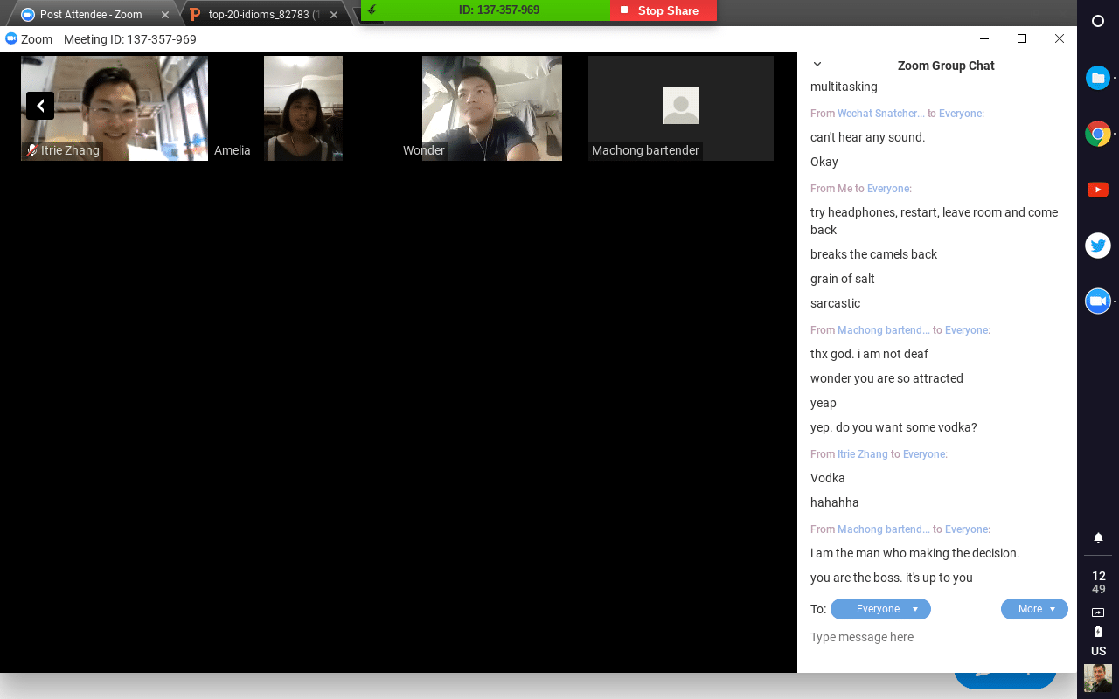Open YouTube app from shelf

point(1098,190)
